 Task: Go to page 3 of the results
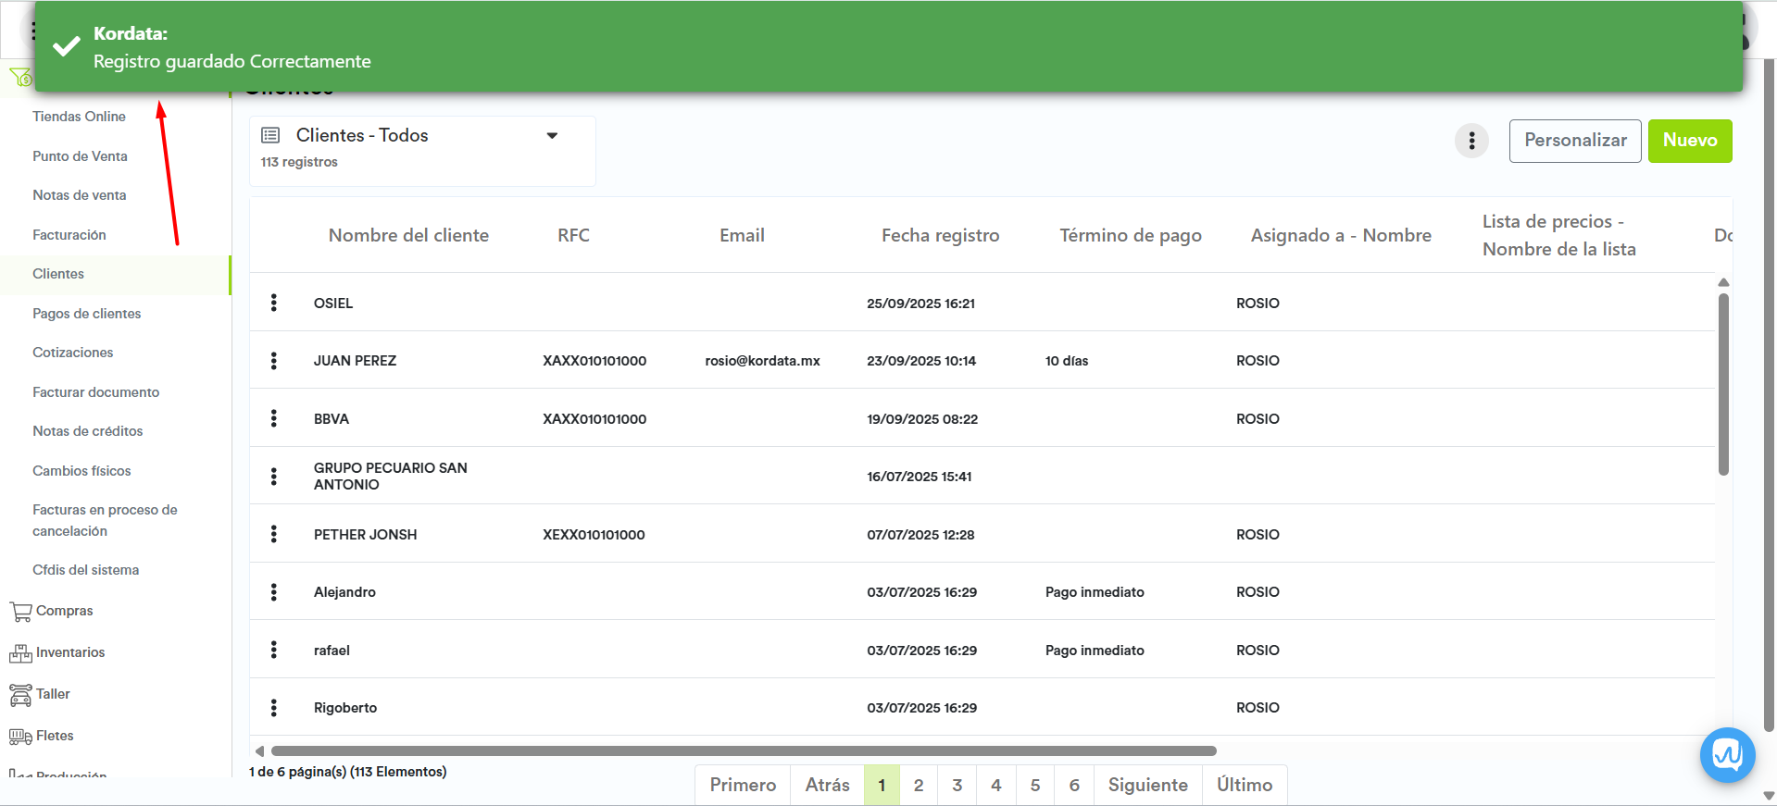tap(957, 785)
